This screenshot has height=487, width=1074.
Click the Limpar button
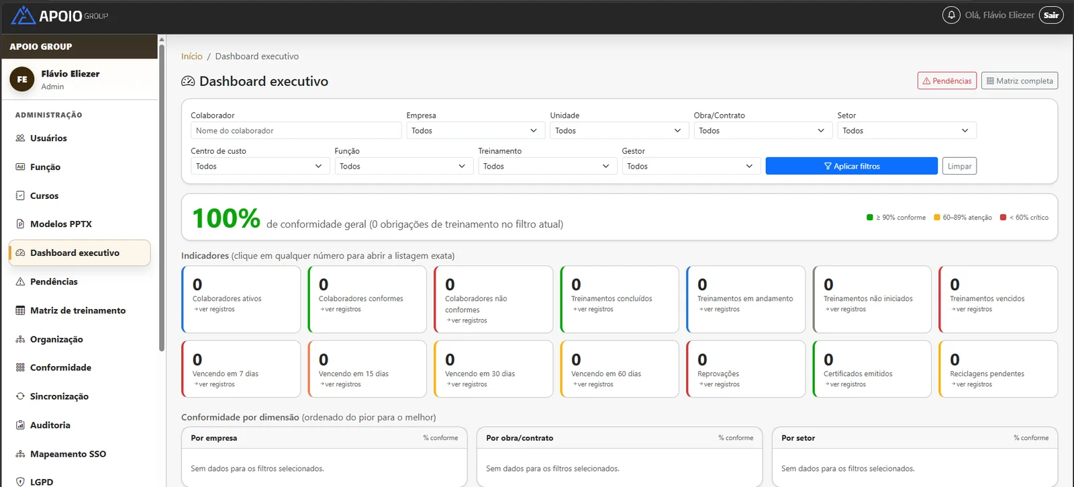click(x=959, y=167)
